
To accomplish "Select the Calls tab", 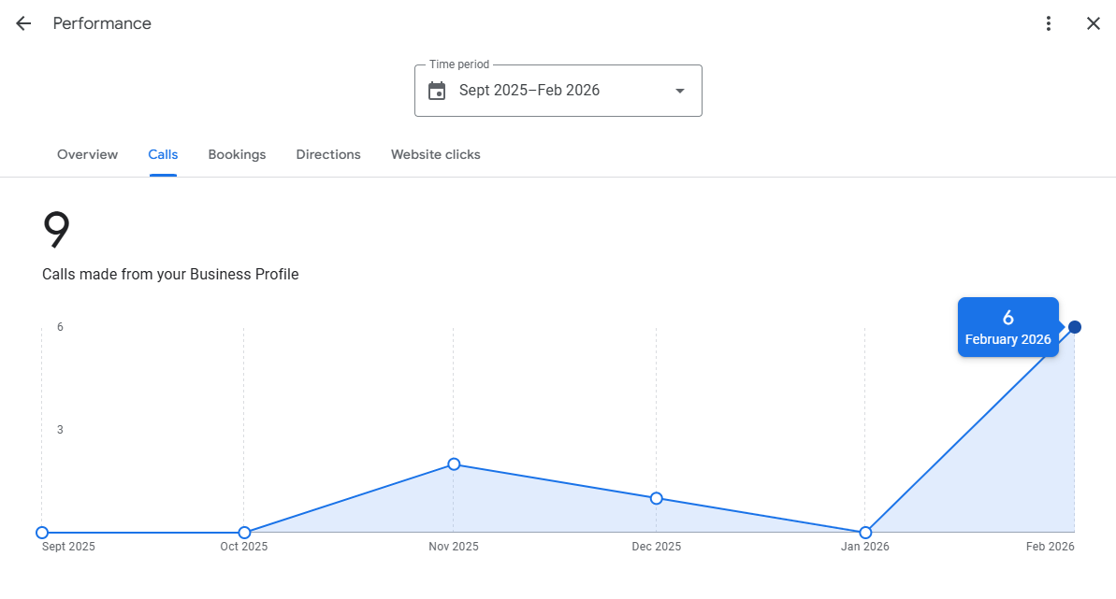I will click(x=163, y=154).
